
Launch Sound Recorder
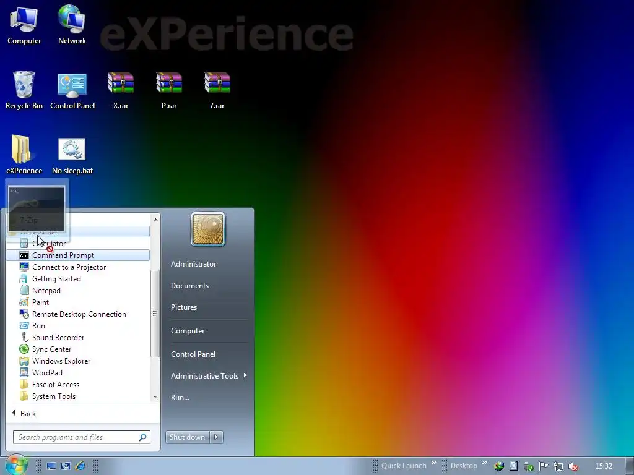(77, 337)
